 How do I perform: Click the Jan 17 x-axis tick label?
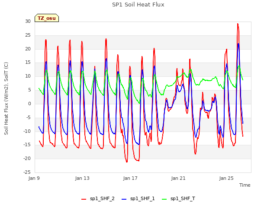tap(130, 178)
